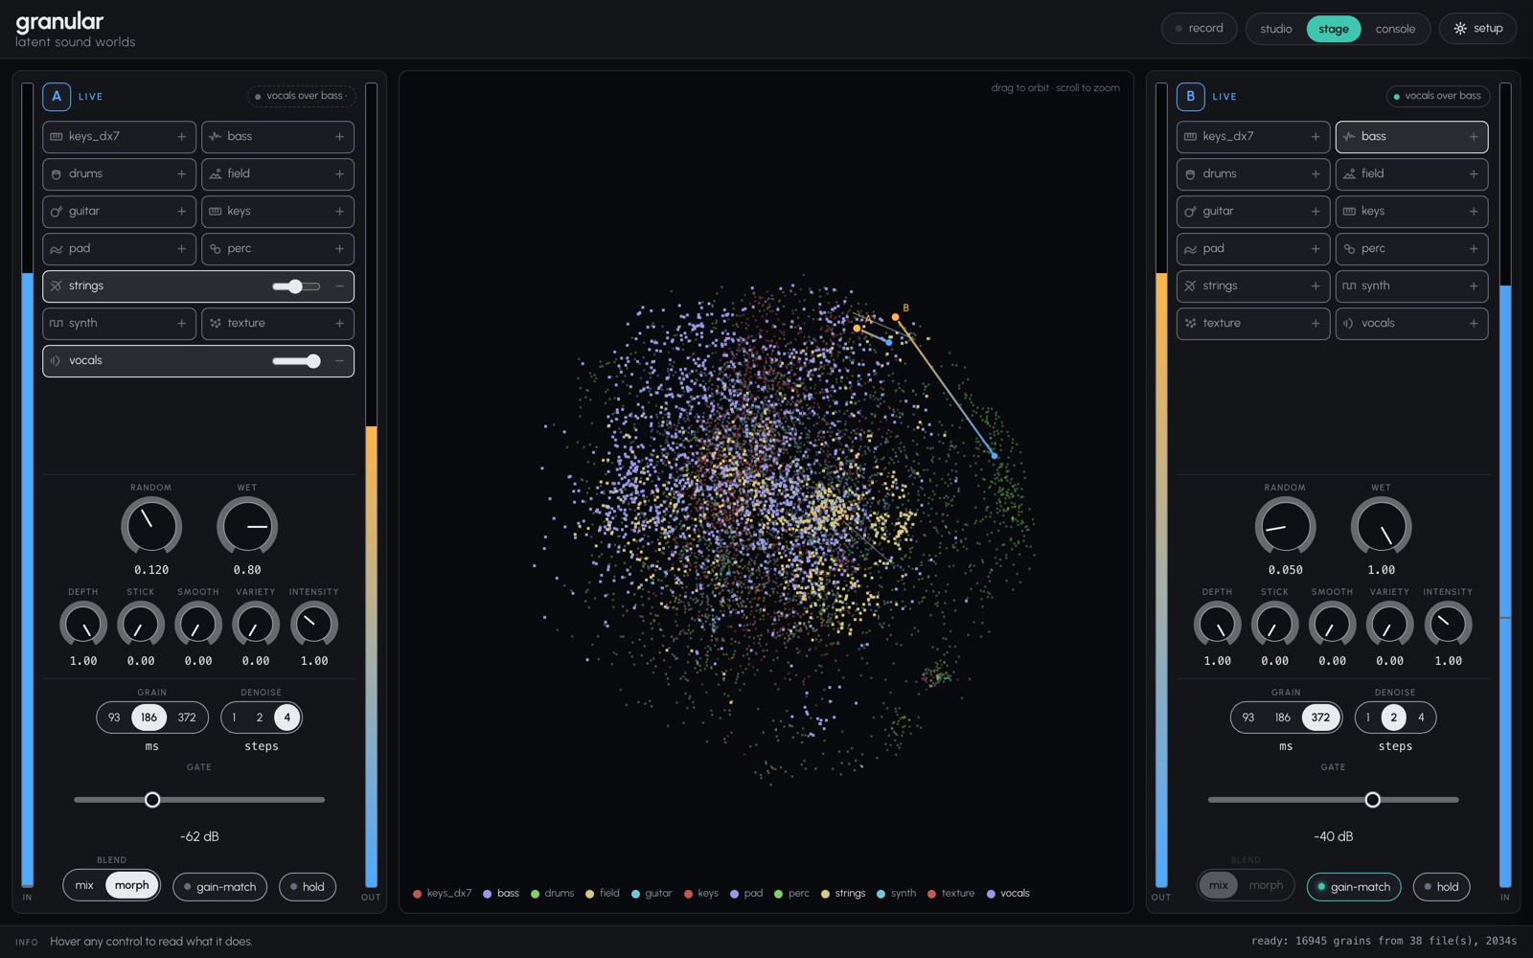Add field with plus in panel B

tap(1474, 174)
